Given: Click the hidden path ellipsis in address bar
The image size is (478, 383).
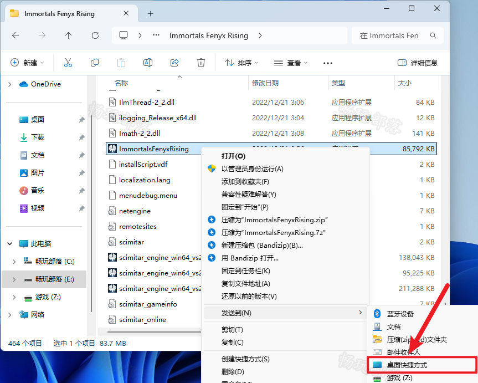Looking at the screenshot, I should pos(156,35).
